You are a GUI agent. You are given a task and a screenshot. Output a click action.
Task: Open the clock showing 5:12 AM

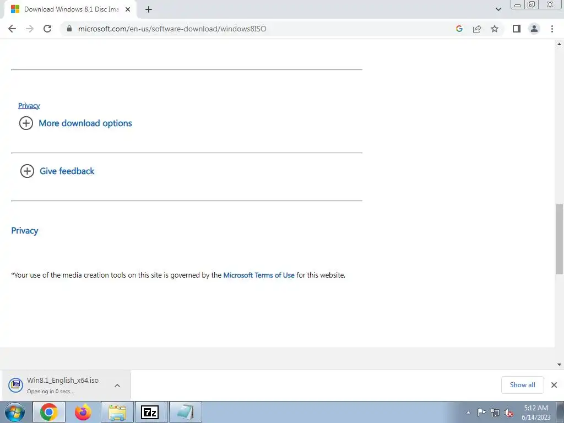pyautogui.click(x=536, y=413)
